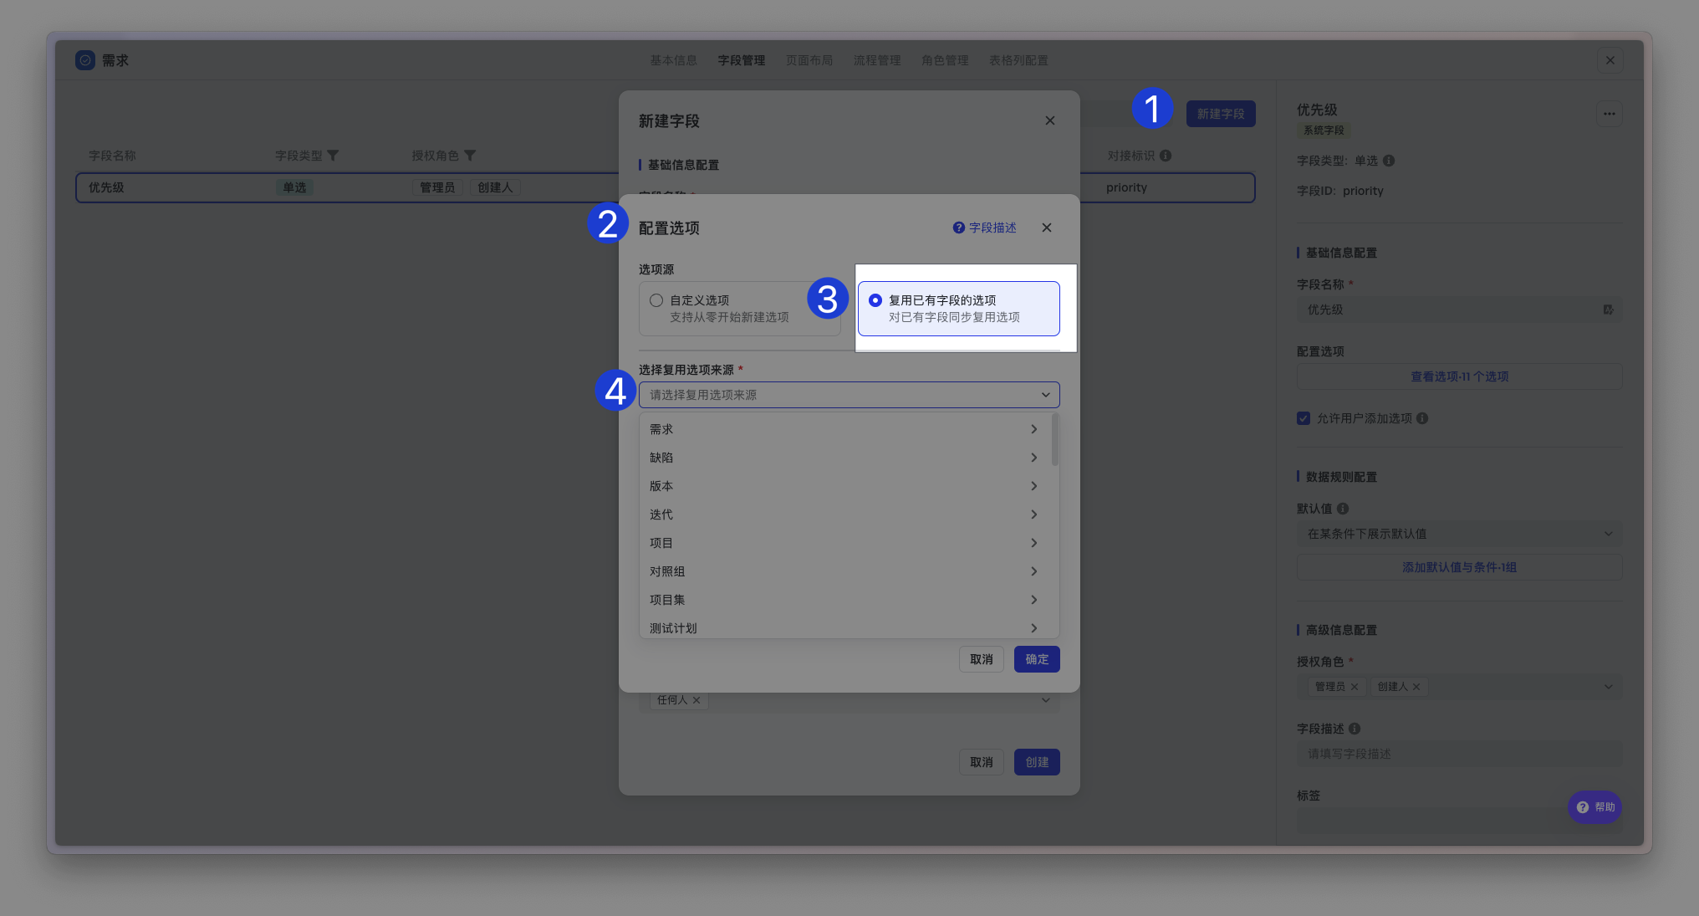
Task: Open the 在某条件下展示默认值 dropdown
Action: tap(1460, 534)
